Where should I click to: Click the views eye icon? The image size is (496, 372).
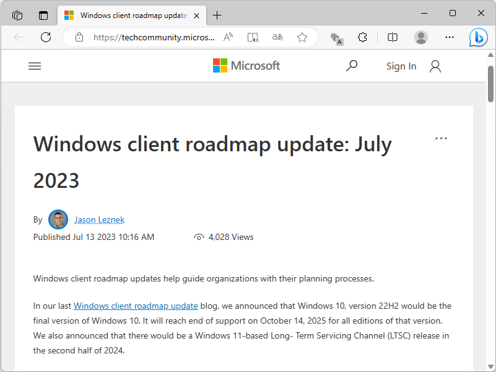(x=199, y=237)
